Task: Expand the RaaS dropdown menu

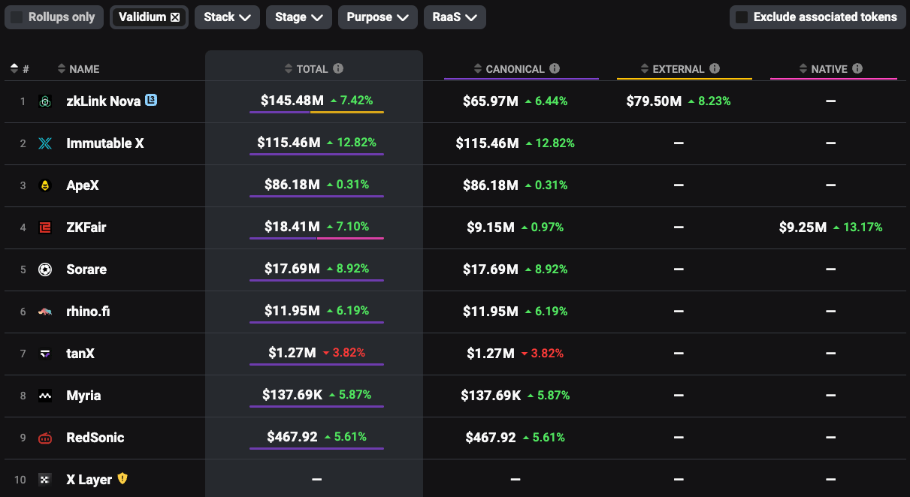Action: [454, 17]
